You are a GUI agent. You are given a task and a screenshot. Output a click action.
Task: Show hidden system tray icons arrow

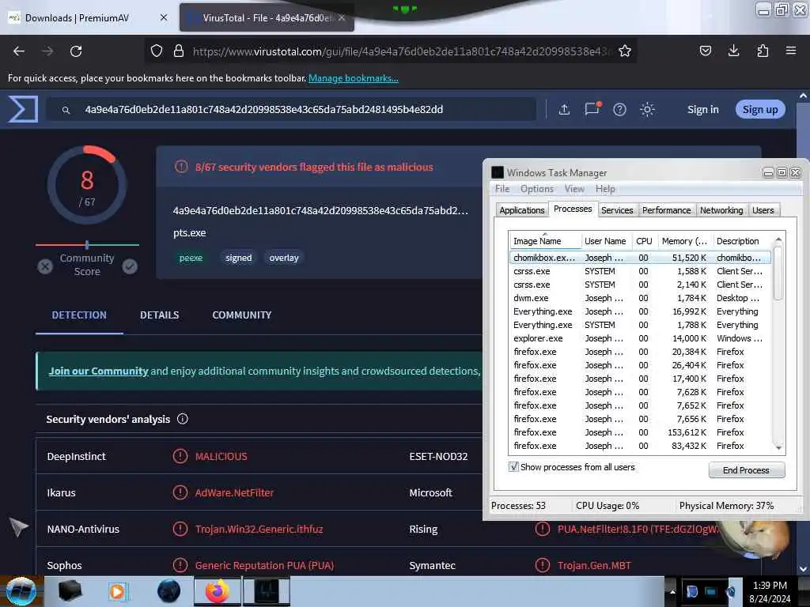click(x=672, y=591)
